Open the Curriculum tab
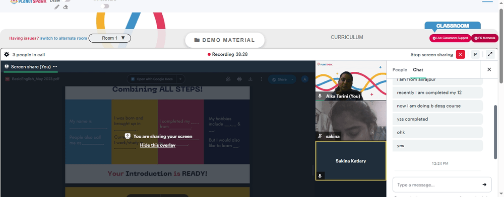The image size is (504, 197). pos(347,37)
